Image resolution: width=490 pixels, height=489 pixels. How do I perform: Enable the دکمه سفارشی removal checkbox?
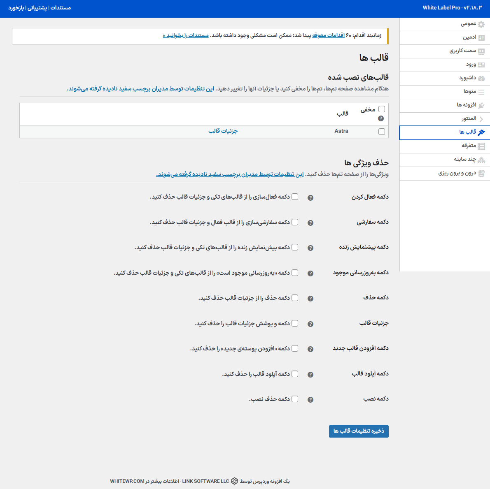295,222
